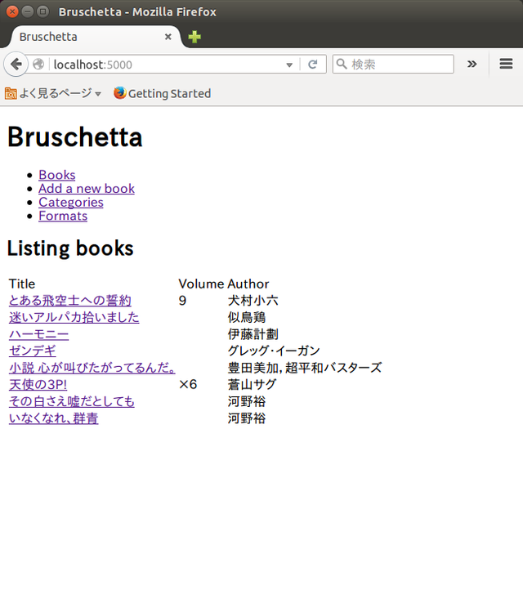
Task: Open the book その白さえ嘘だとしても
Action: (x=72, y=401)
